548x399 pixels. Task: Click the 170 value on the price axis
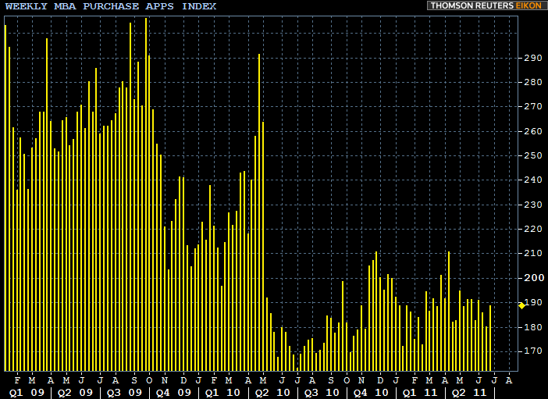pyautogui.click(x=533, y=351)
